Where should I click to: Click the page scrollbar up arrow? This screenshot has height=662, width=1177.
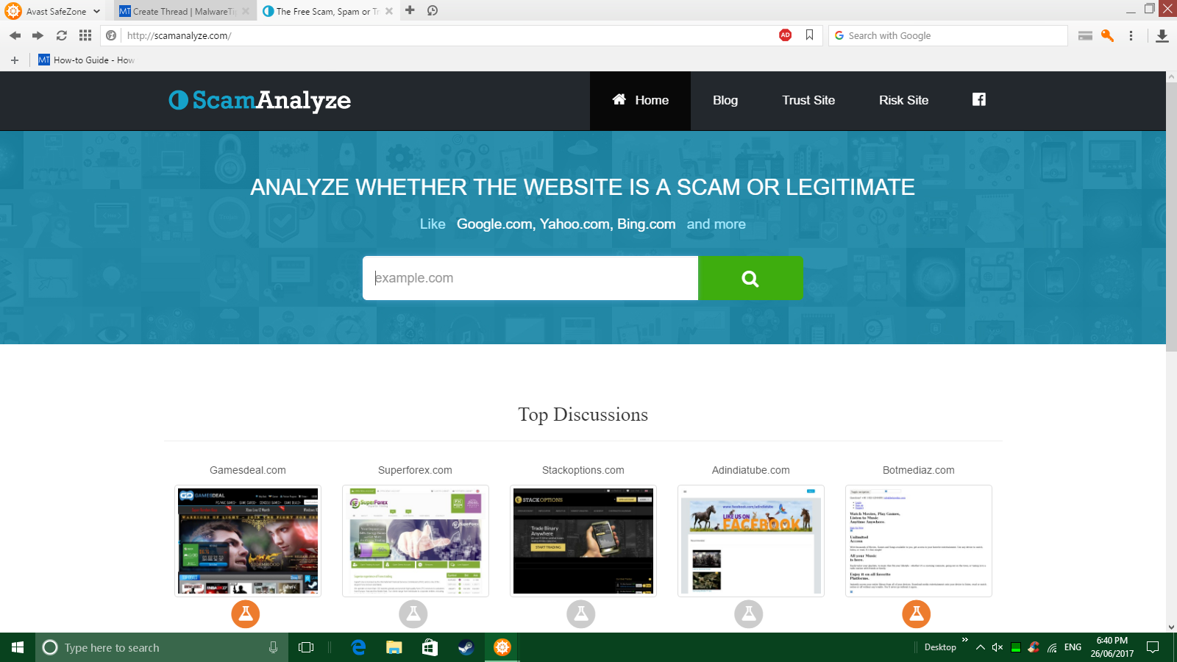pyautogui.click(x=1171, y=76)
